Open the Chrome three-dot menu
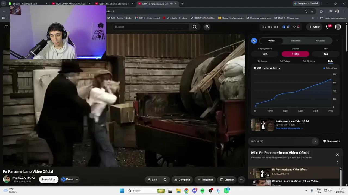 pos(343,11)
